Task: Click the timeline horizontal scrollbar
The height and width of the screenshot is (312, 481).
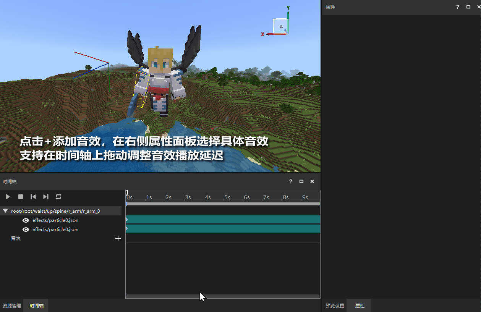Action: [x=222, y=296]
